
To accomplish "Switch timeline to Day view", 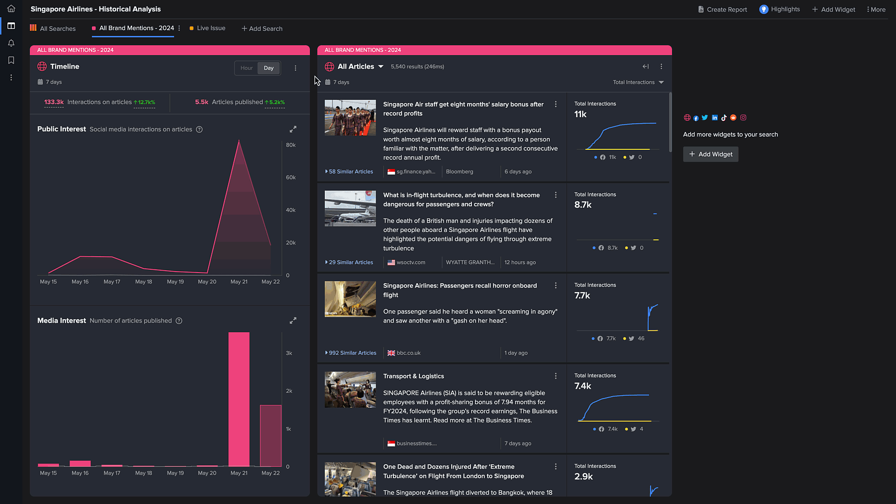I will pyautogui.click(x=269, y=68).
